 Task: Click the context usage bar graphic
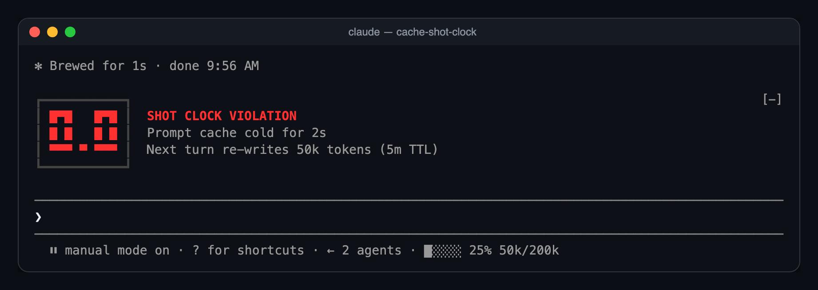(442, 251)
